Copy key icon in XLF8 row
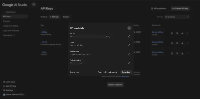Image resolution: width=200 pixels, height=99 pixels. [172, 43]
